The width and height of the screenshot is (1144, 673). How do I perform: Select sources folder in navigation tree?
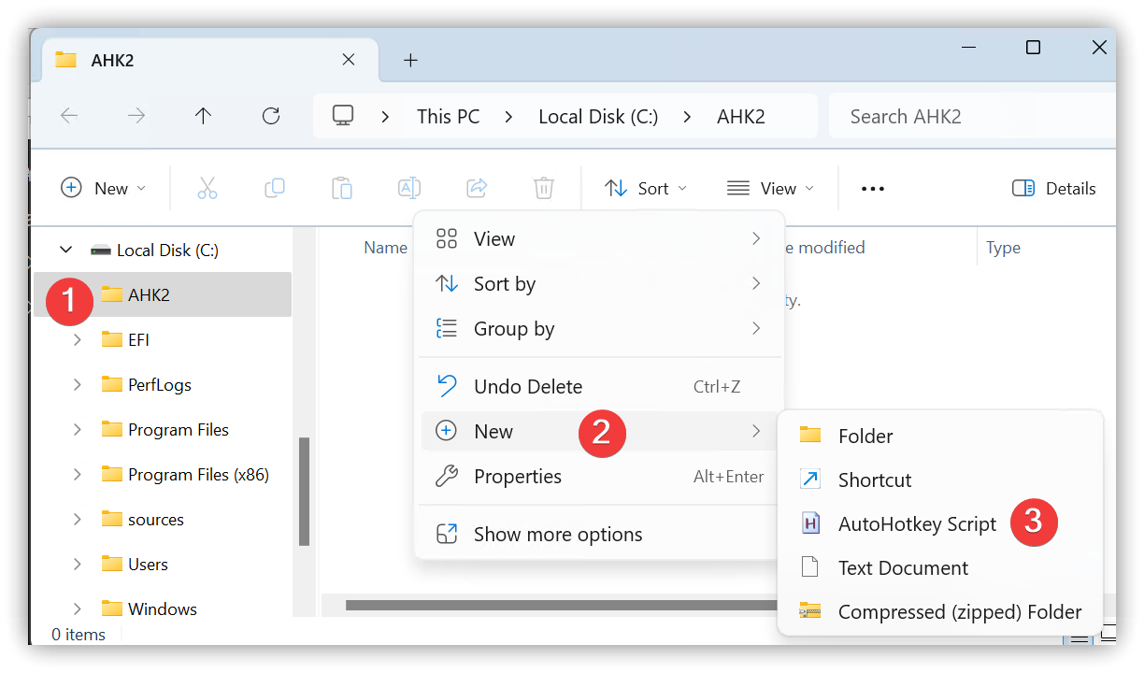point(163,520)
